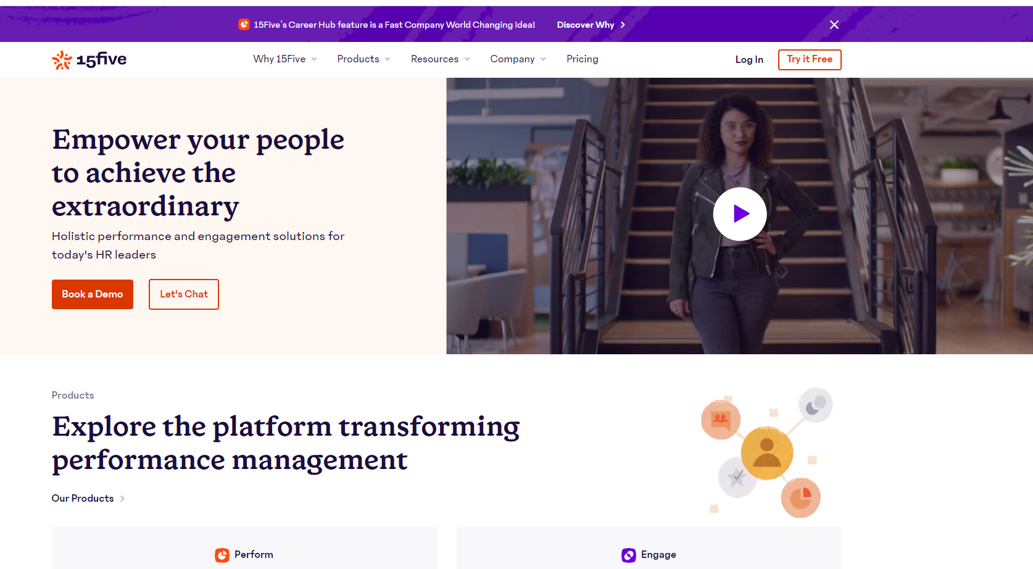Click the 15Five logo in the header

pos(89,59)
